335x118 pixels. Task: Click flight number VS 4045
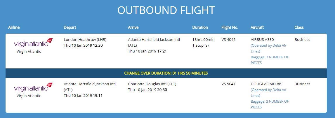pyautogui.click(x=228, y=39)
